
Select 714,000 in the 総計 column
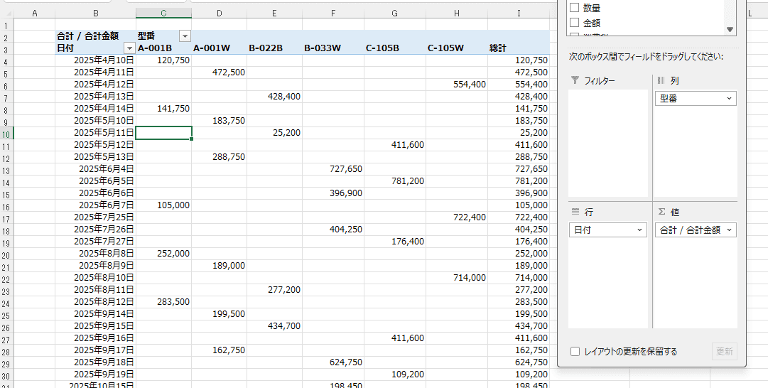click(x=519, y=278)
